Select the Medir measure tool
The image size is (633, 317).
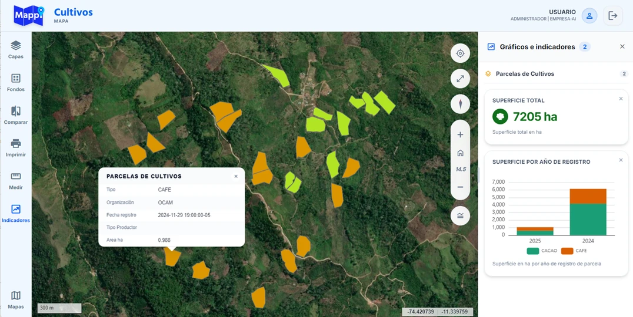[x=16, y=181]
